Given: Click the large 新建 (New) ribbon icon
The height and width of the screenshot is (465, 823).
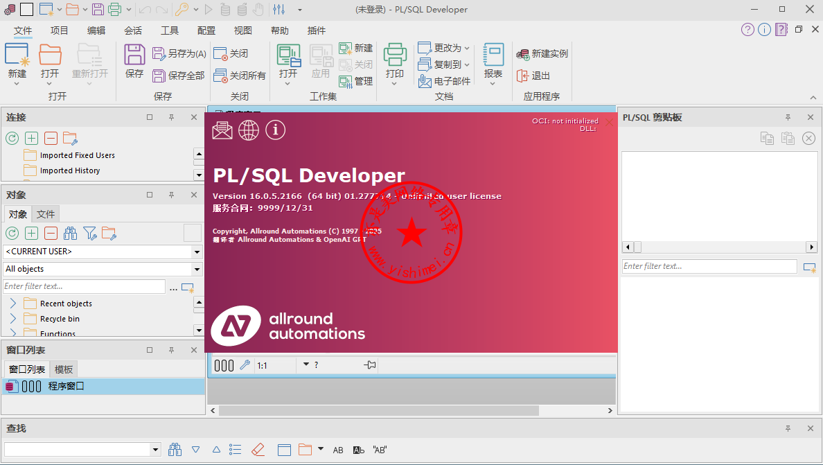Looking at the screenshot, I should coord(17,55).
